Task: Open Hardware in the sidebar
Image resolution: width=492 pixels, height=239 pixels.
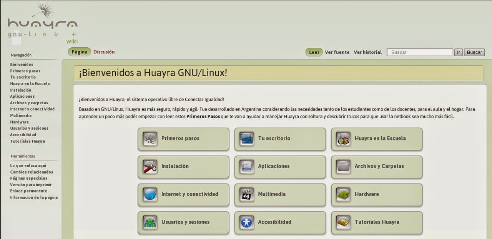Action: point(19,122)
